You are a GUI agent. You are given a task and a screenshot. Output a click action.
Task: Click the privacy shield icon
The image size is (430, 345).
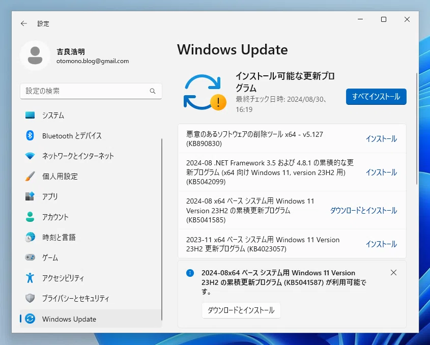click(x=30, y=298)
